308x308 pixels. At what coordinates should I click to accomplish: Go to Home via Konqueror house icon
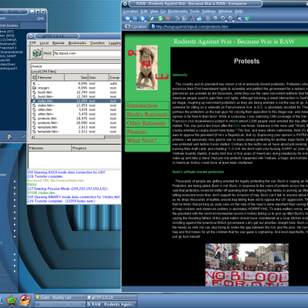[x=152, y=18]
